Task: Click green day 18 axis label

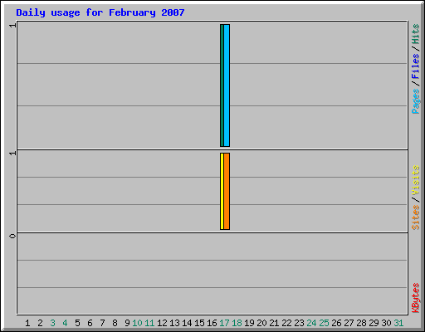Action: [237, 323]
